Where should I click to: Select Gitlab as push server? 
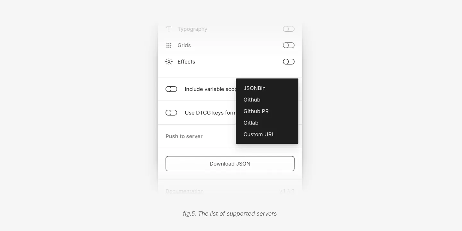coord(251,123)
